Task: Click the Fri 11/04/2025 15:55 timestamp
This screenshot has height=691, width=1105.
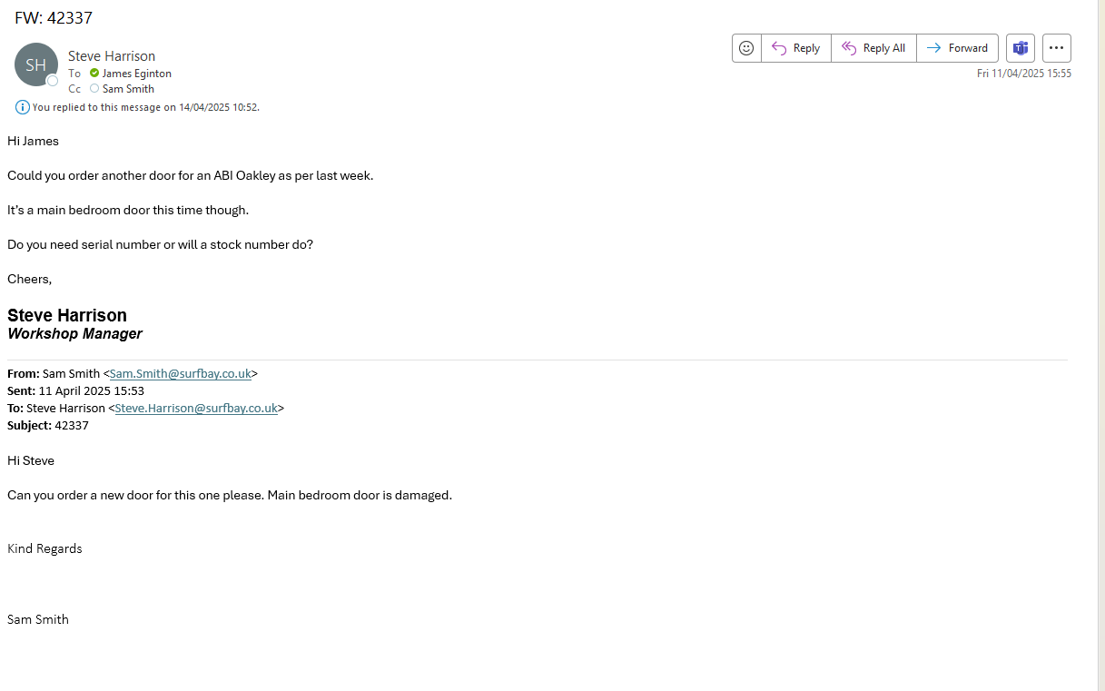Action: [x=1023, y=74]
